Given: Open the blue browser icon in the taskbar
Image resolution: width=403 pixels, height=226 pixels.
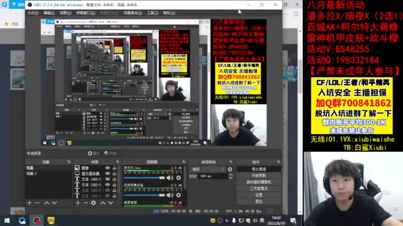Looking at the screenshot, I should [22, 220].
